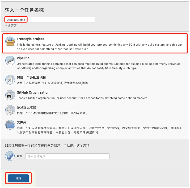
Task: Focus the JenkinsDemo task name field
Action: pyautogui.click(x=50, y=20)
